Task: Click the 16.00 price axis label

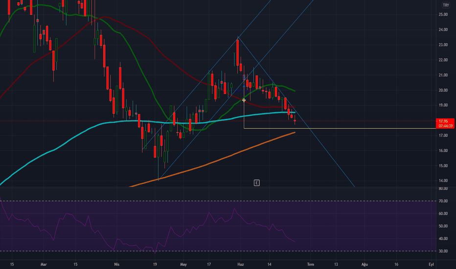Action: [x=443, y=151]
